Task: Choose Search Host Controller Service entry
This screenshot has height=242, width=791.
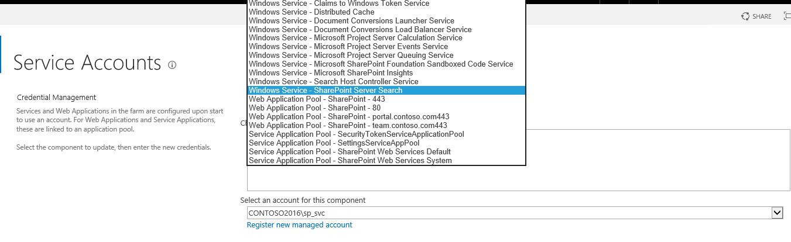Action: click(386, 82)
